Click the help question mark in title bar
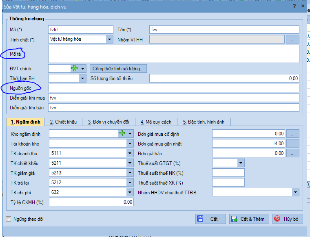 point(294,7)
